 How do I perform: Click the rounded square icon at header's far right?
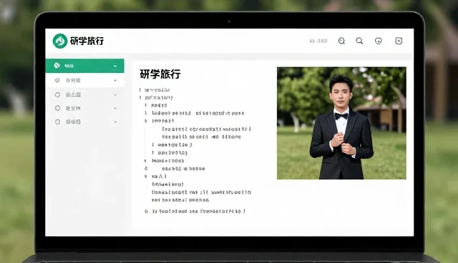399,41
